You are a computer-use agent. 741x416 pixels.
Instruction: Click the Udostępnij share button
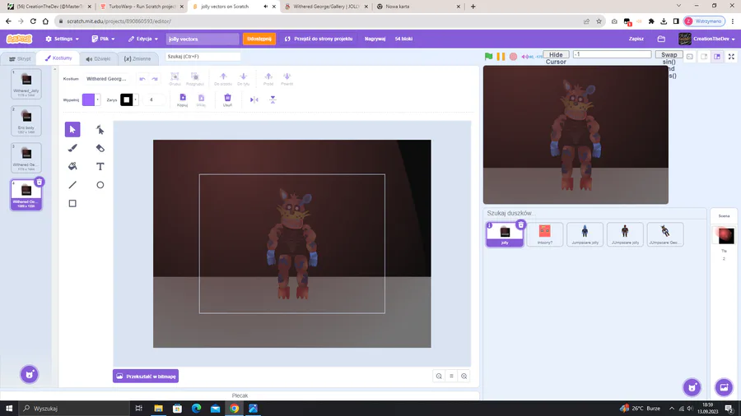259,39
